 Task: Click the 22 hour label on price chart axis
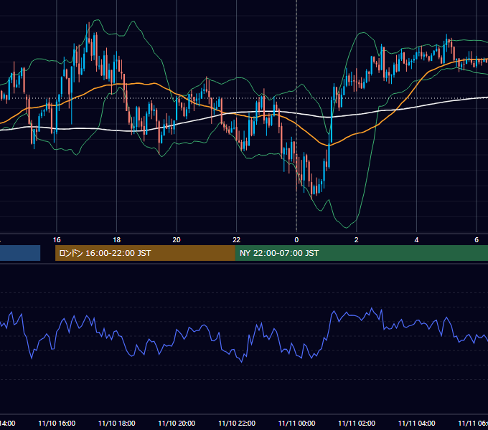pos(237,240)
